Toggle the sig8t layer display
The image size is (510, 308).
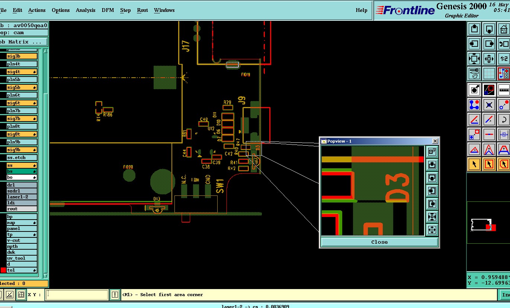point(22,134)
